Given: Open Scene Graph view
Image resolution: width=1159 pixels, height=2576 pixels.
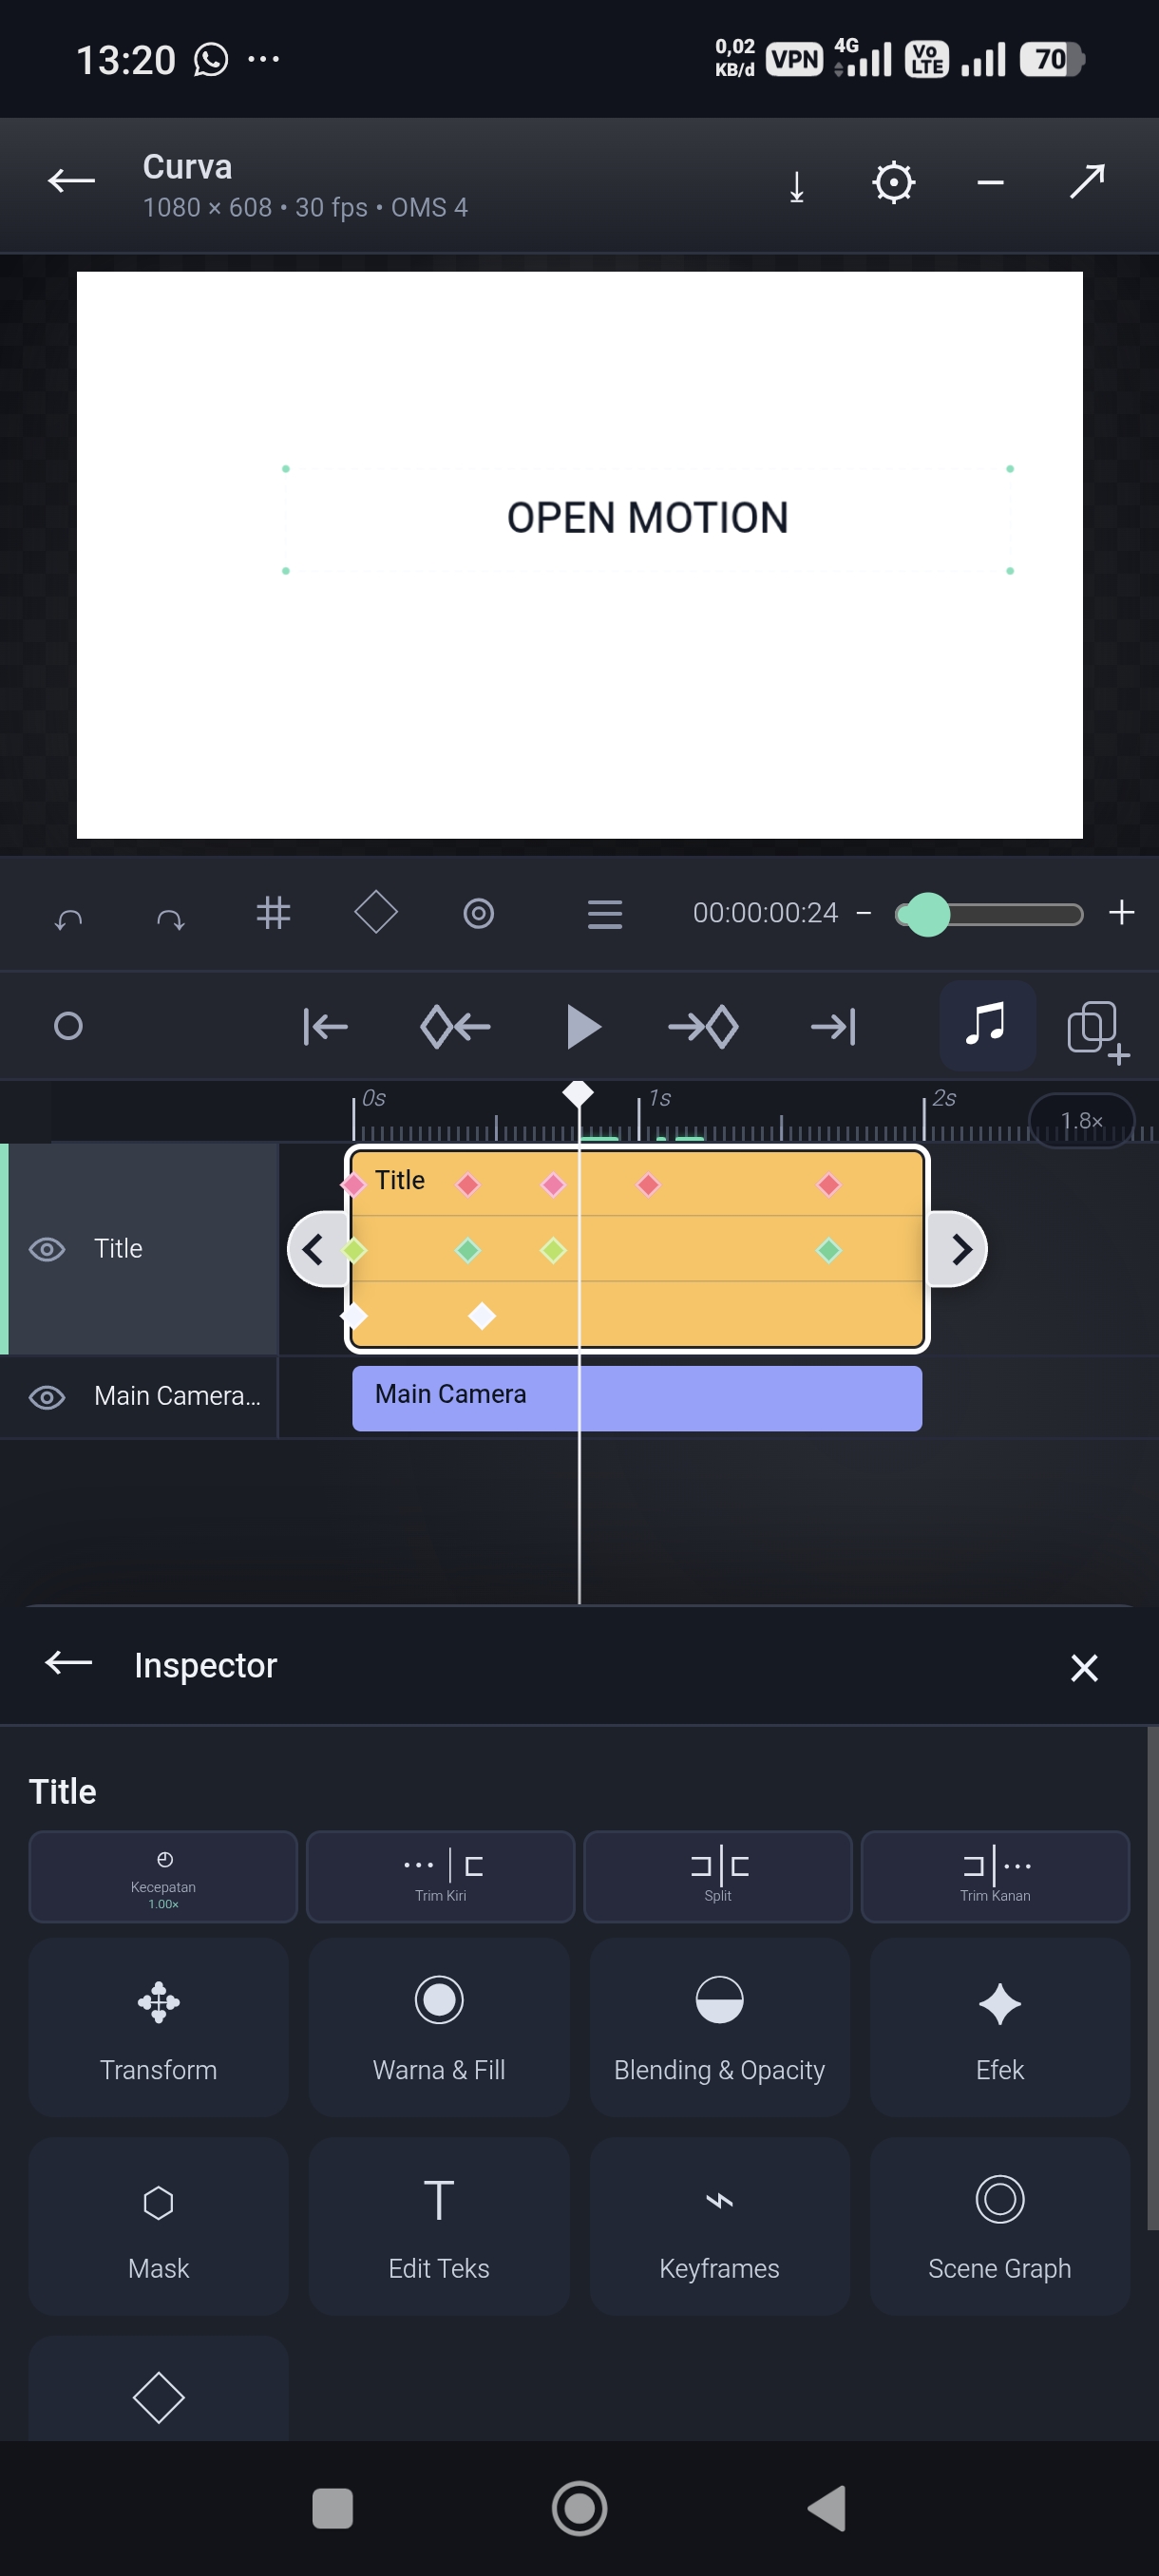Looking at the screenshot, I should pyautogui.click(x=1000, y=2226).
